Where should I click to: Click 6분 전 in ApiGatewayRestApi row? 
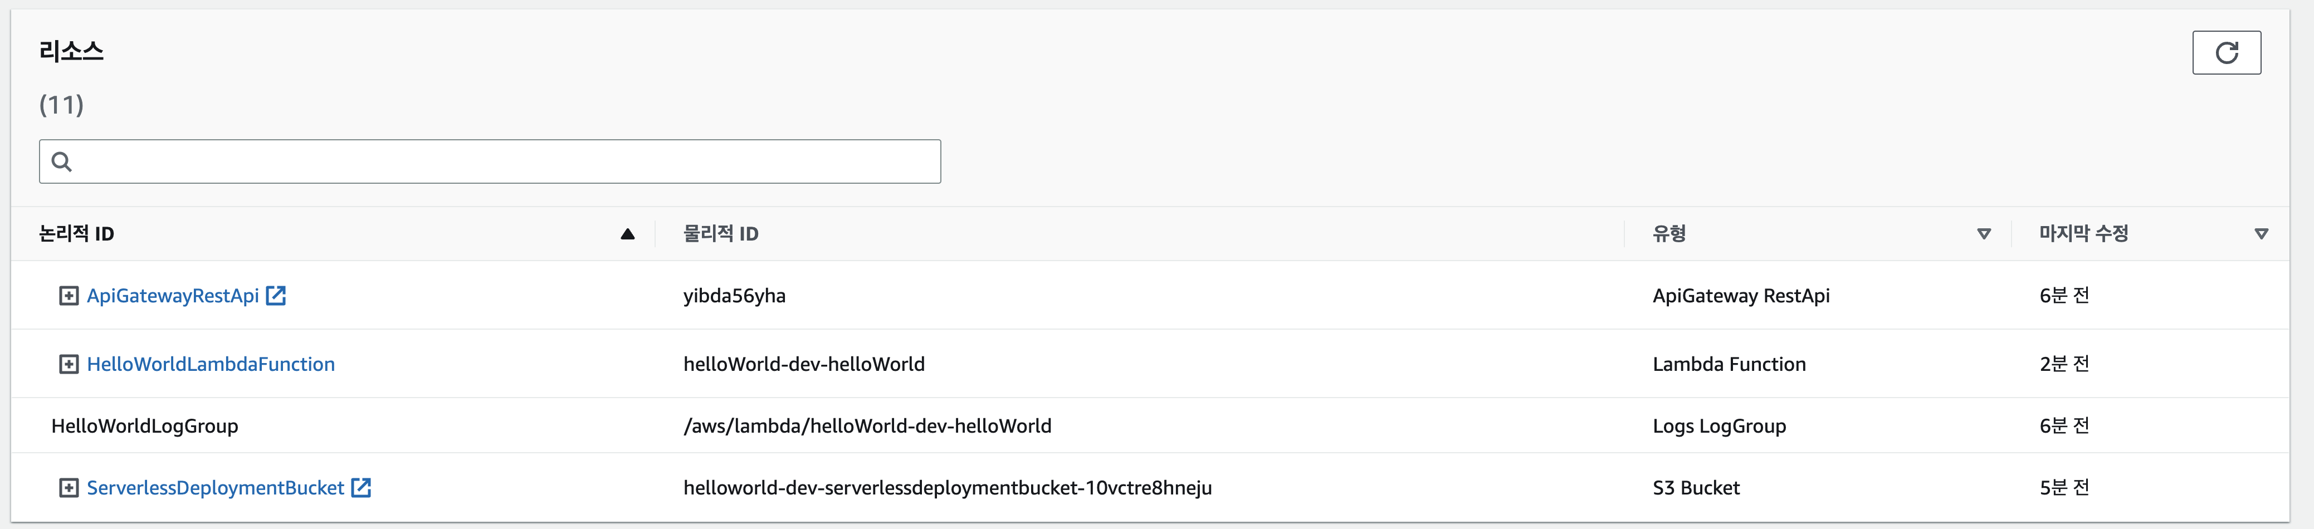coord(2064,296)
